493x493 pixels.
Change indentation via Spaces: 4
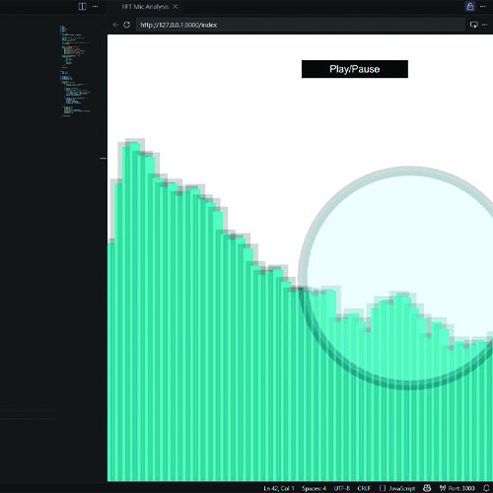point(314,488)
